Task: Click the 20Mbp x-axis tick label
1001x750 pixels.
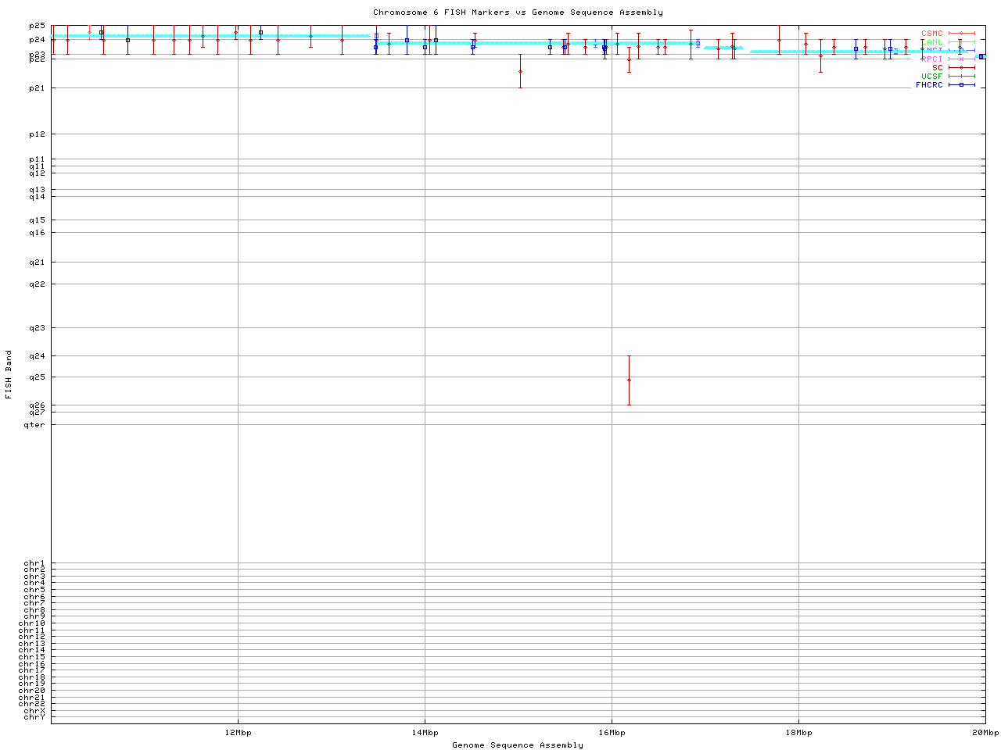Action: click(985, 733)
